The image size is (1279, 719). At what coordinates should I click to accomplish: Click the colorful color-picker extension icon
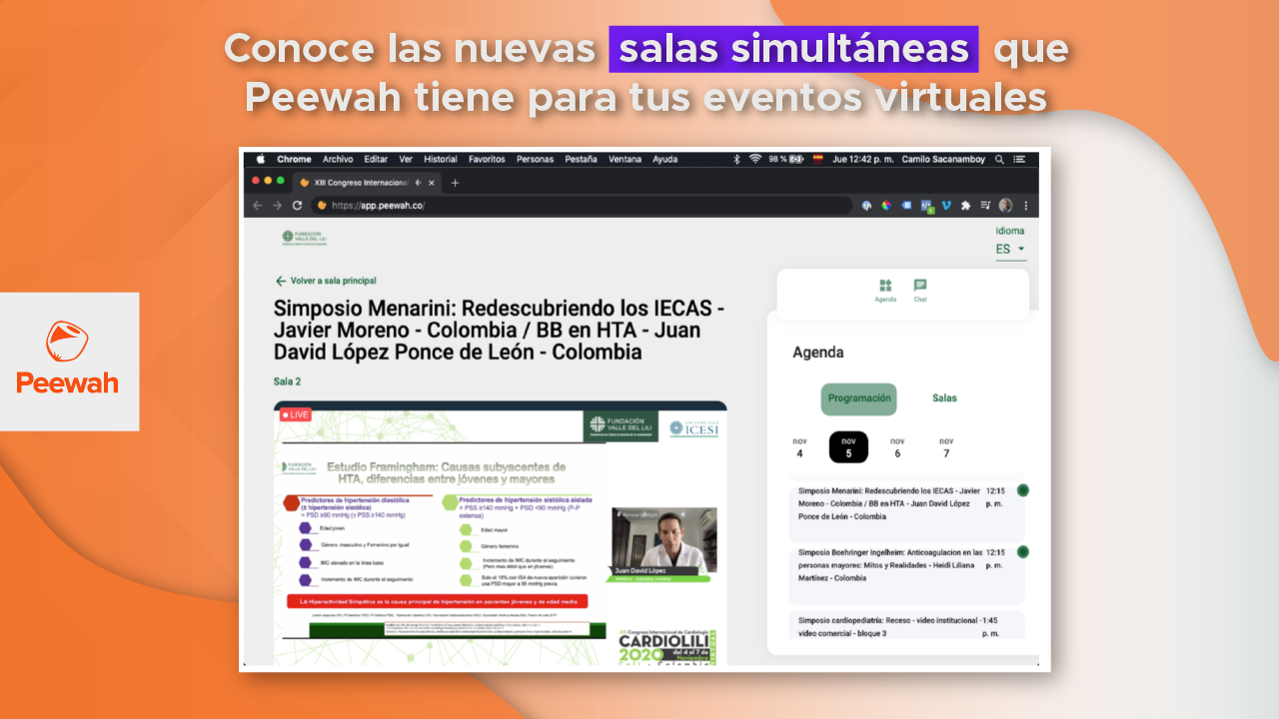coord(886,205)
